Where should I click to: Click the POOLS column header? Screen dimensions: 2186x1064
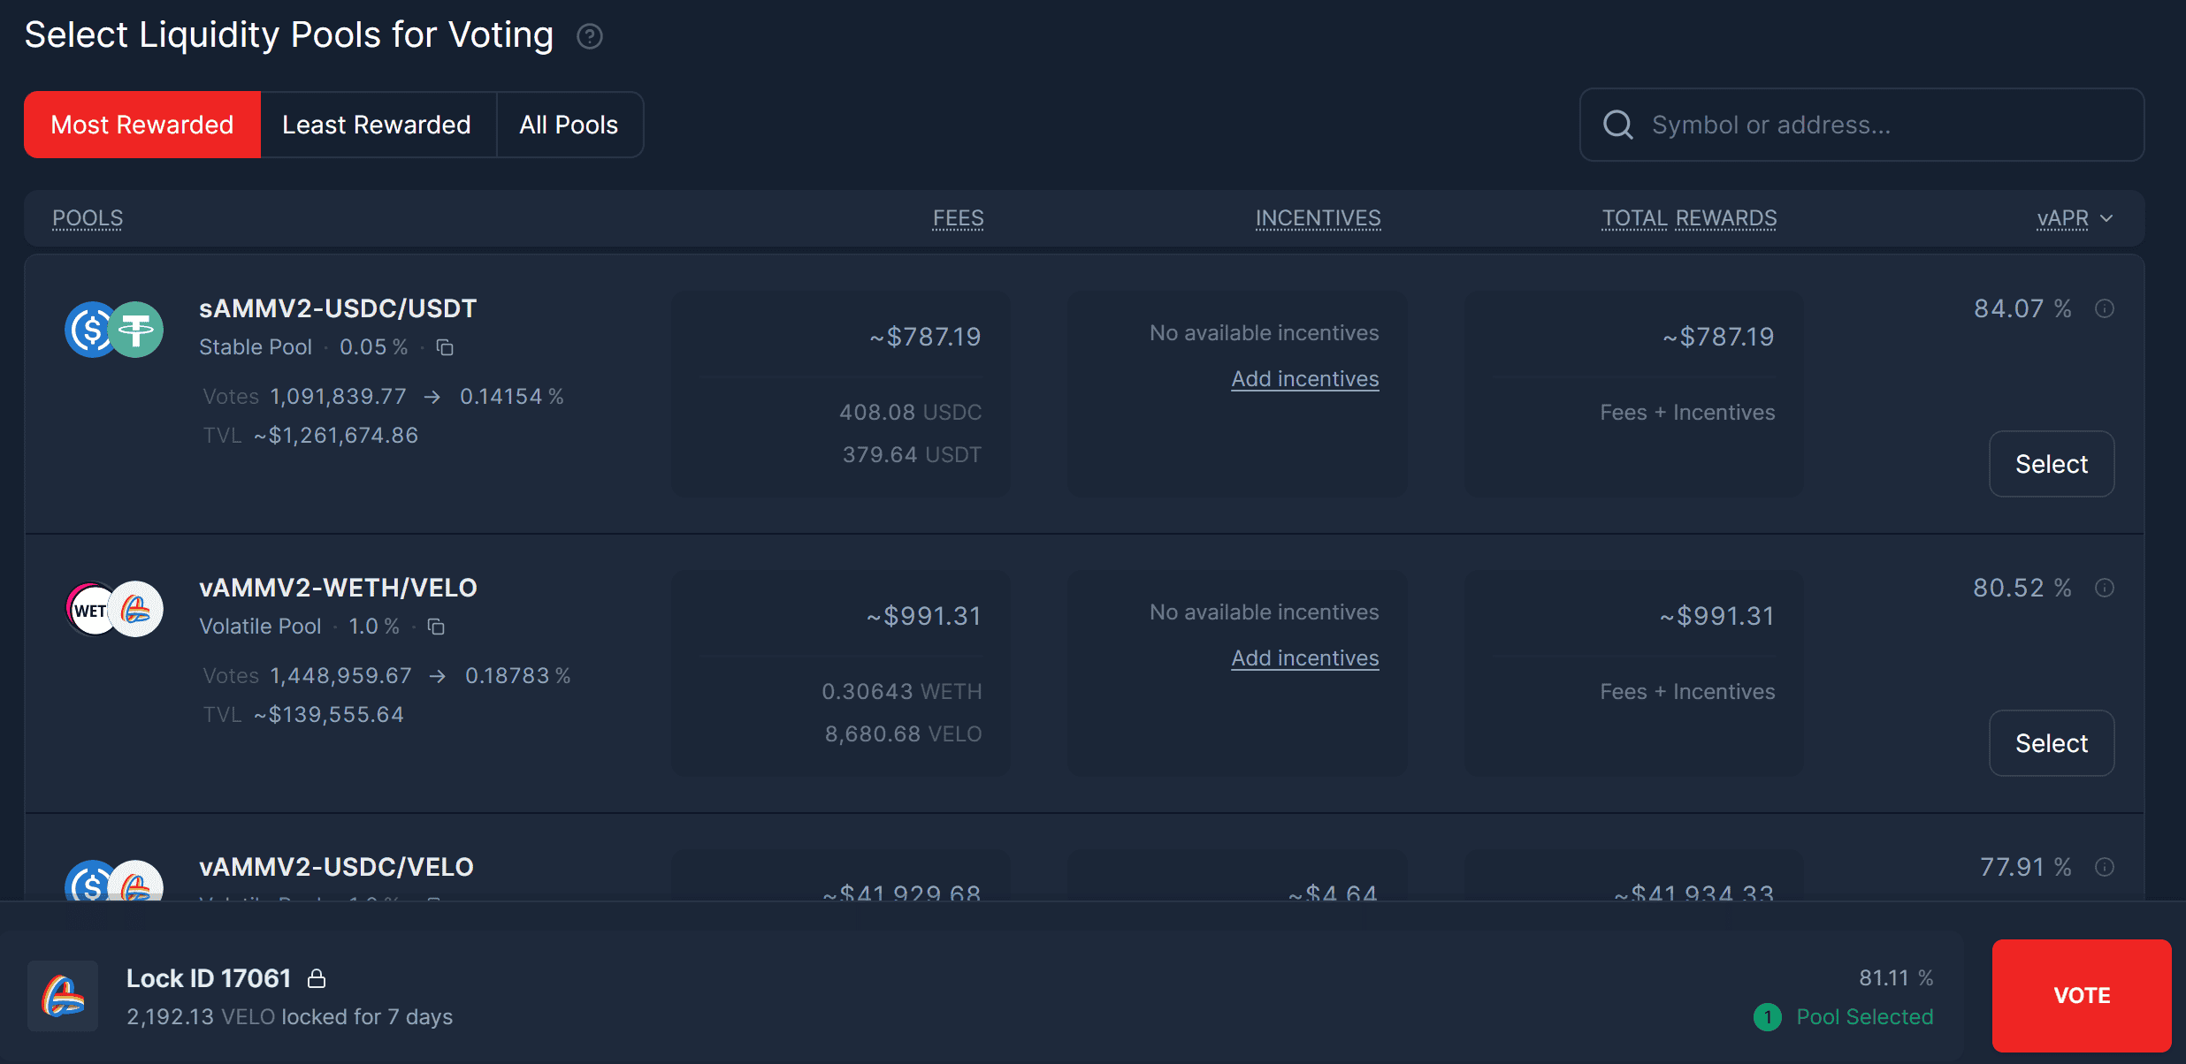tap(88, 218)
